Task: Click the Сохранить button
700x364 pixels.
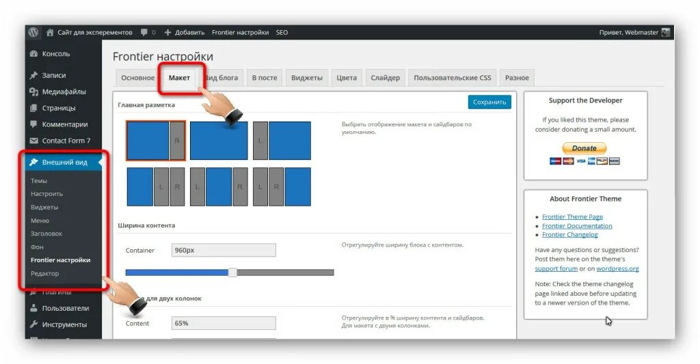Action: tap(489, 102)
